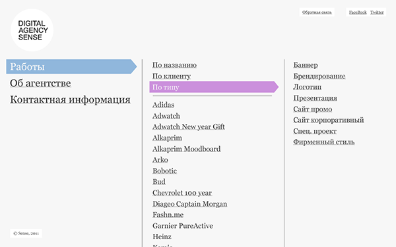Open Контактная информация page

(x=70, y=99)
